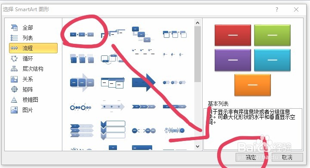310x168 pixels.
Task: Choose the layout with staggered white boxes under an arrow
Action: 113,82
